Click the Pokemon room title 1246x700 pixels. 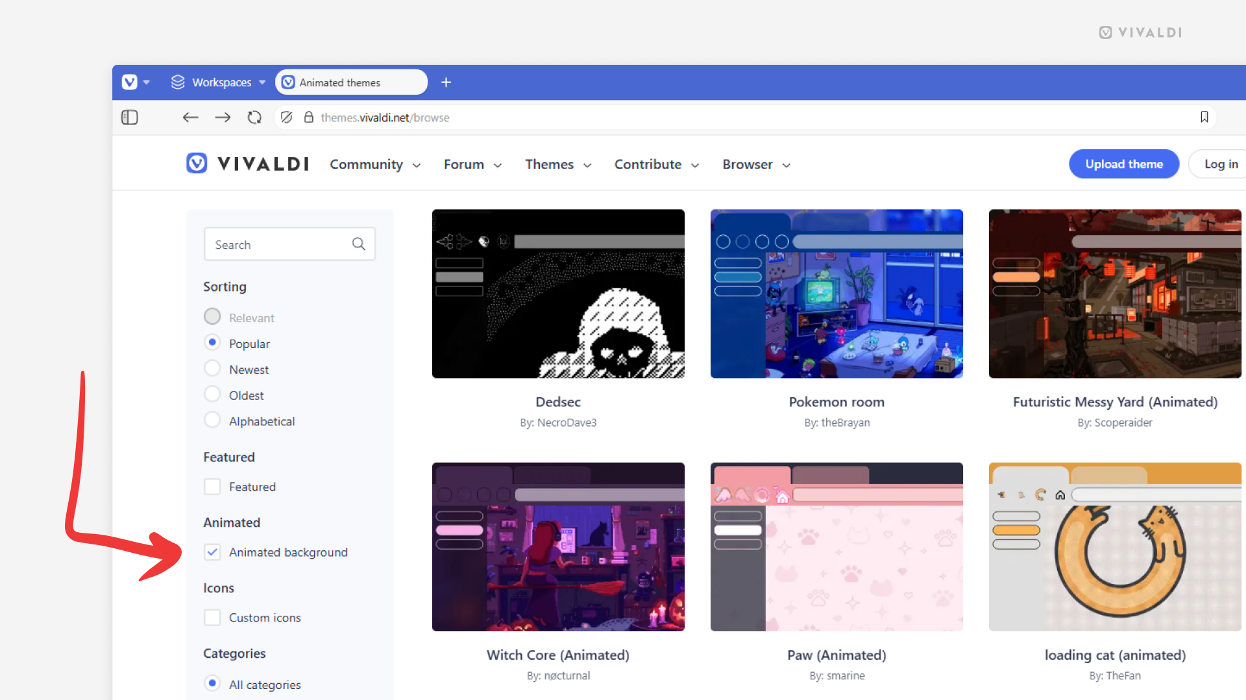coord(837,402)
